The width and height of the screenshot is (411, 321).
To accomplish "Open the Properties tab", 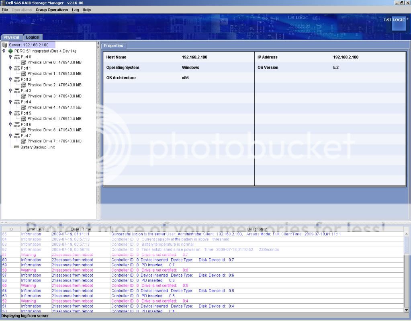I will (113, 46).
